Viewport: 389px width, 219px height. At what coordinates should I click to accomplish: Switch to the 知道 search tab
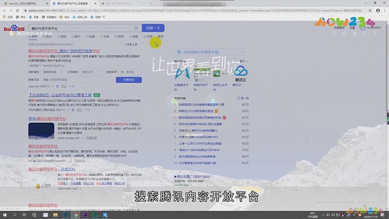pyautogui.click(x=90, y=36)
